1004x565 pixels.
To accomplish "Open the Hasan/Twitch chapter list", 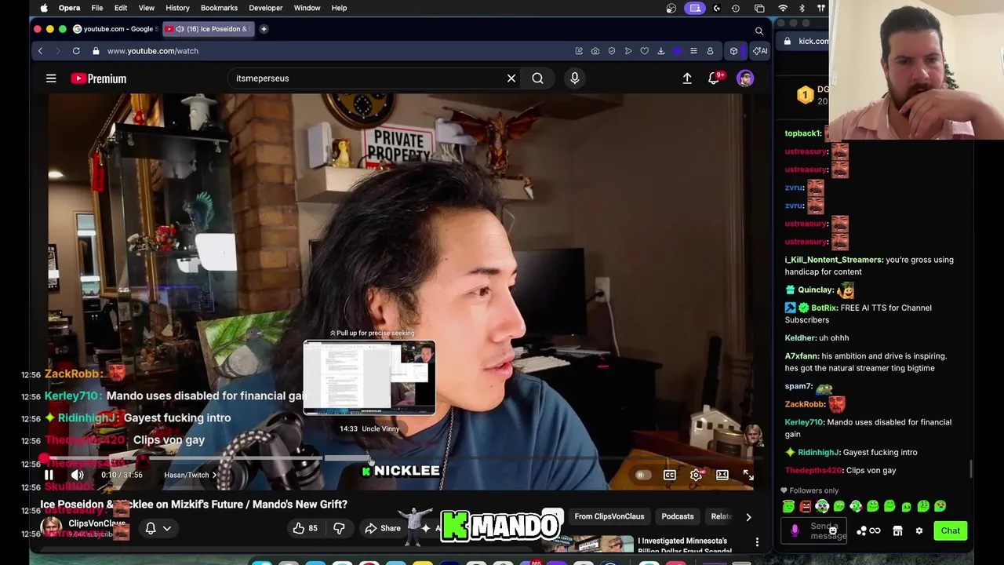I will [190, 475].
